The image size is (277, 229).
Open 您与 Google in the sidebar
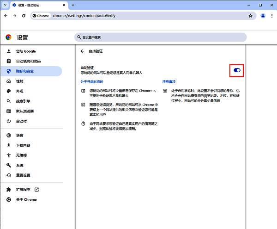[x=26, y=51]
